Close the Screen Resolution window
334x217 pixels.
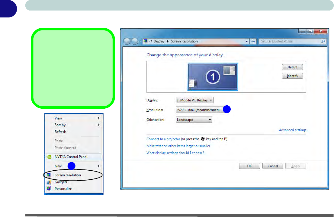coord(321,31)
